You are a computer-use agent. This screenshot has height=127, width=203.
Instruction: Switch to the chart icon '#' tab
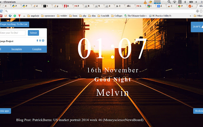109,6
